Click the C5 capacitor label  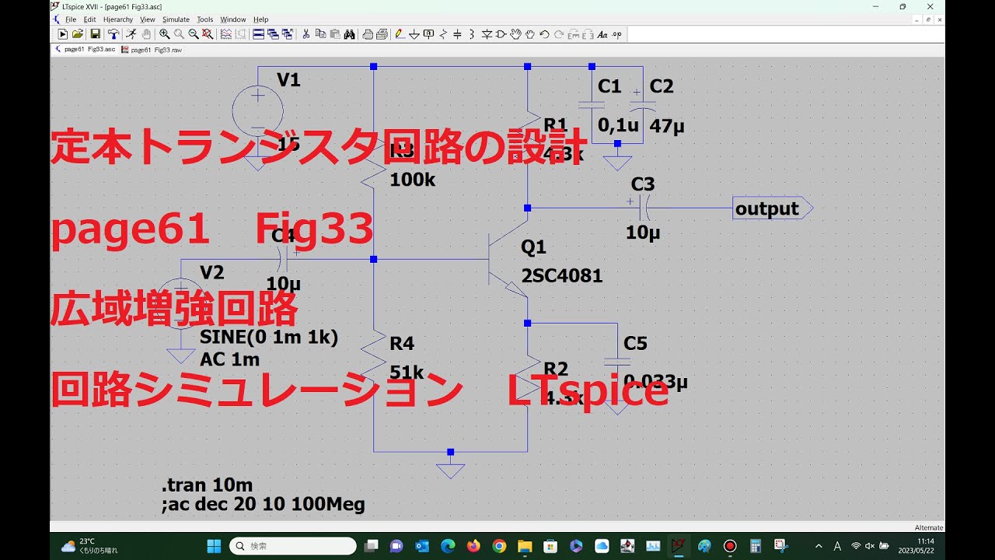coord(635,344)
